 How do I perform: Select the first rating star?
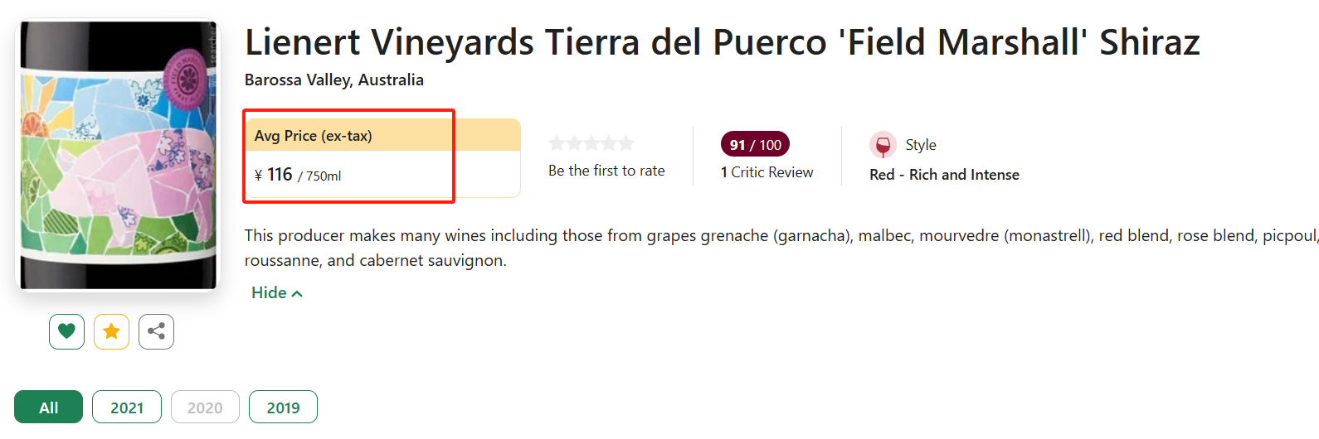coord(557,143)
